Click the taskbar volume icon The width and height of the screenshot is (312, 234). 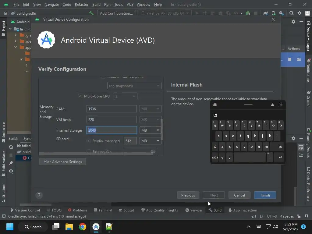point(275,227)
